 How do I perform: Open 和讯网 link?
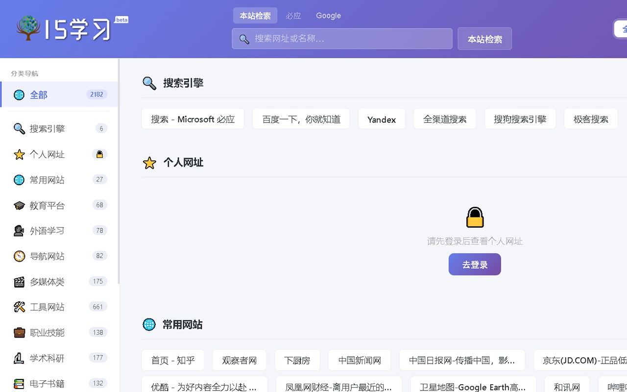pos(567,385)
